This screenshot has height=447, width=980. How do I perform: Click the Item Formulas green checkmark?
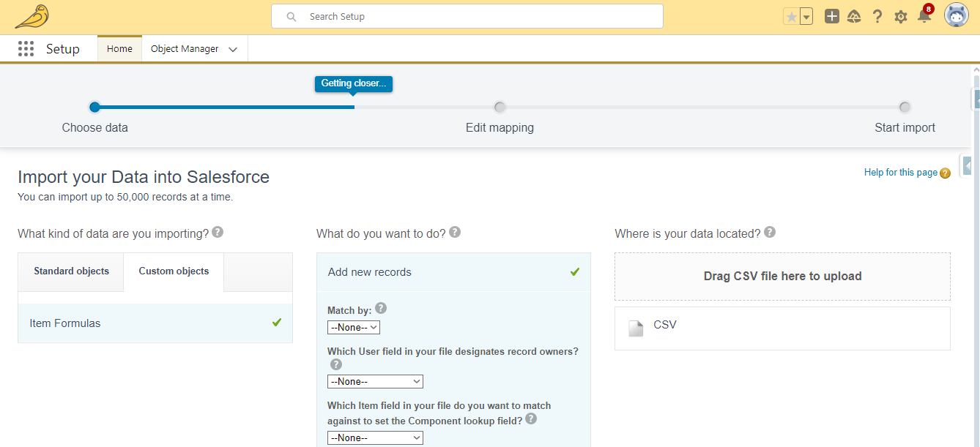click(276, 322)
